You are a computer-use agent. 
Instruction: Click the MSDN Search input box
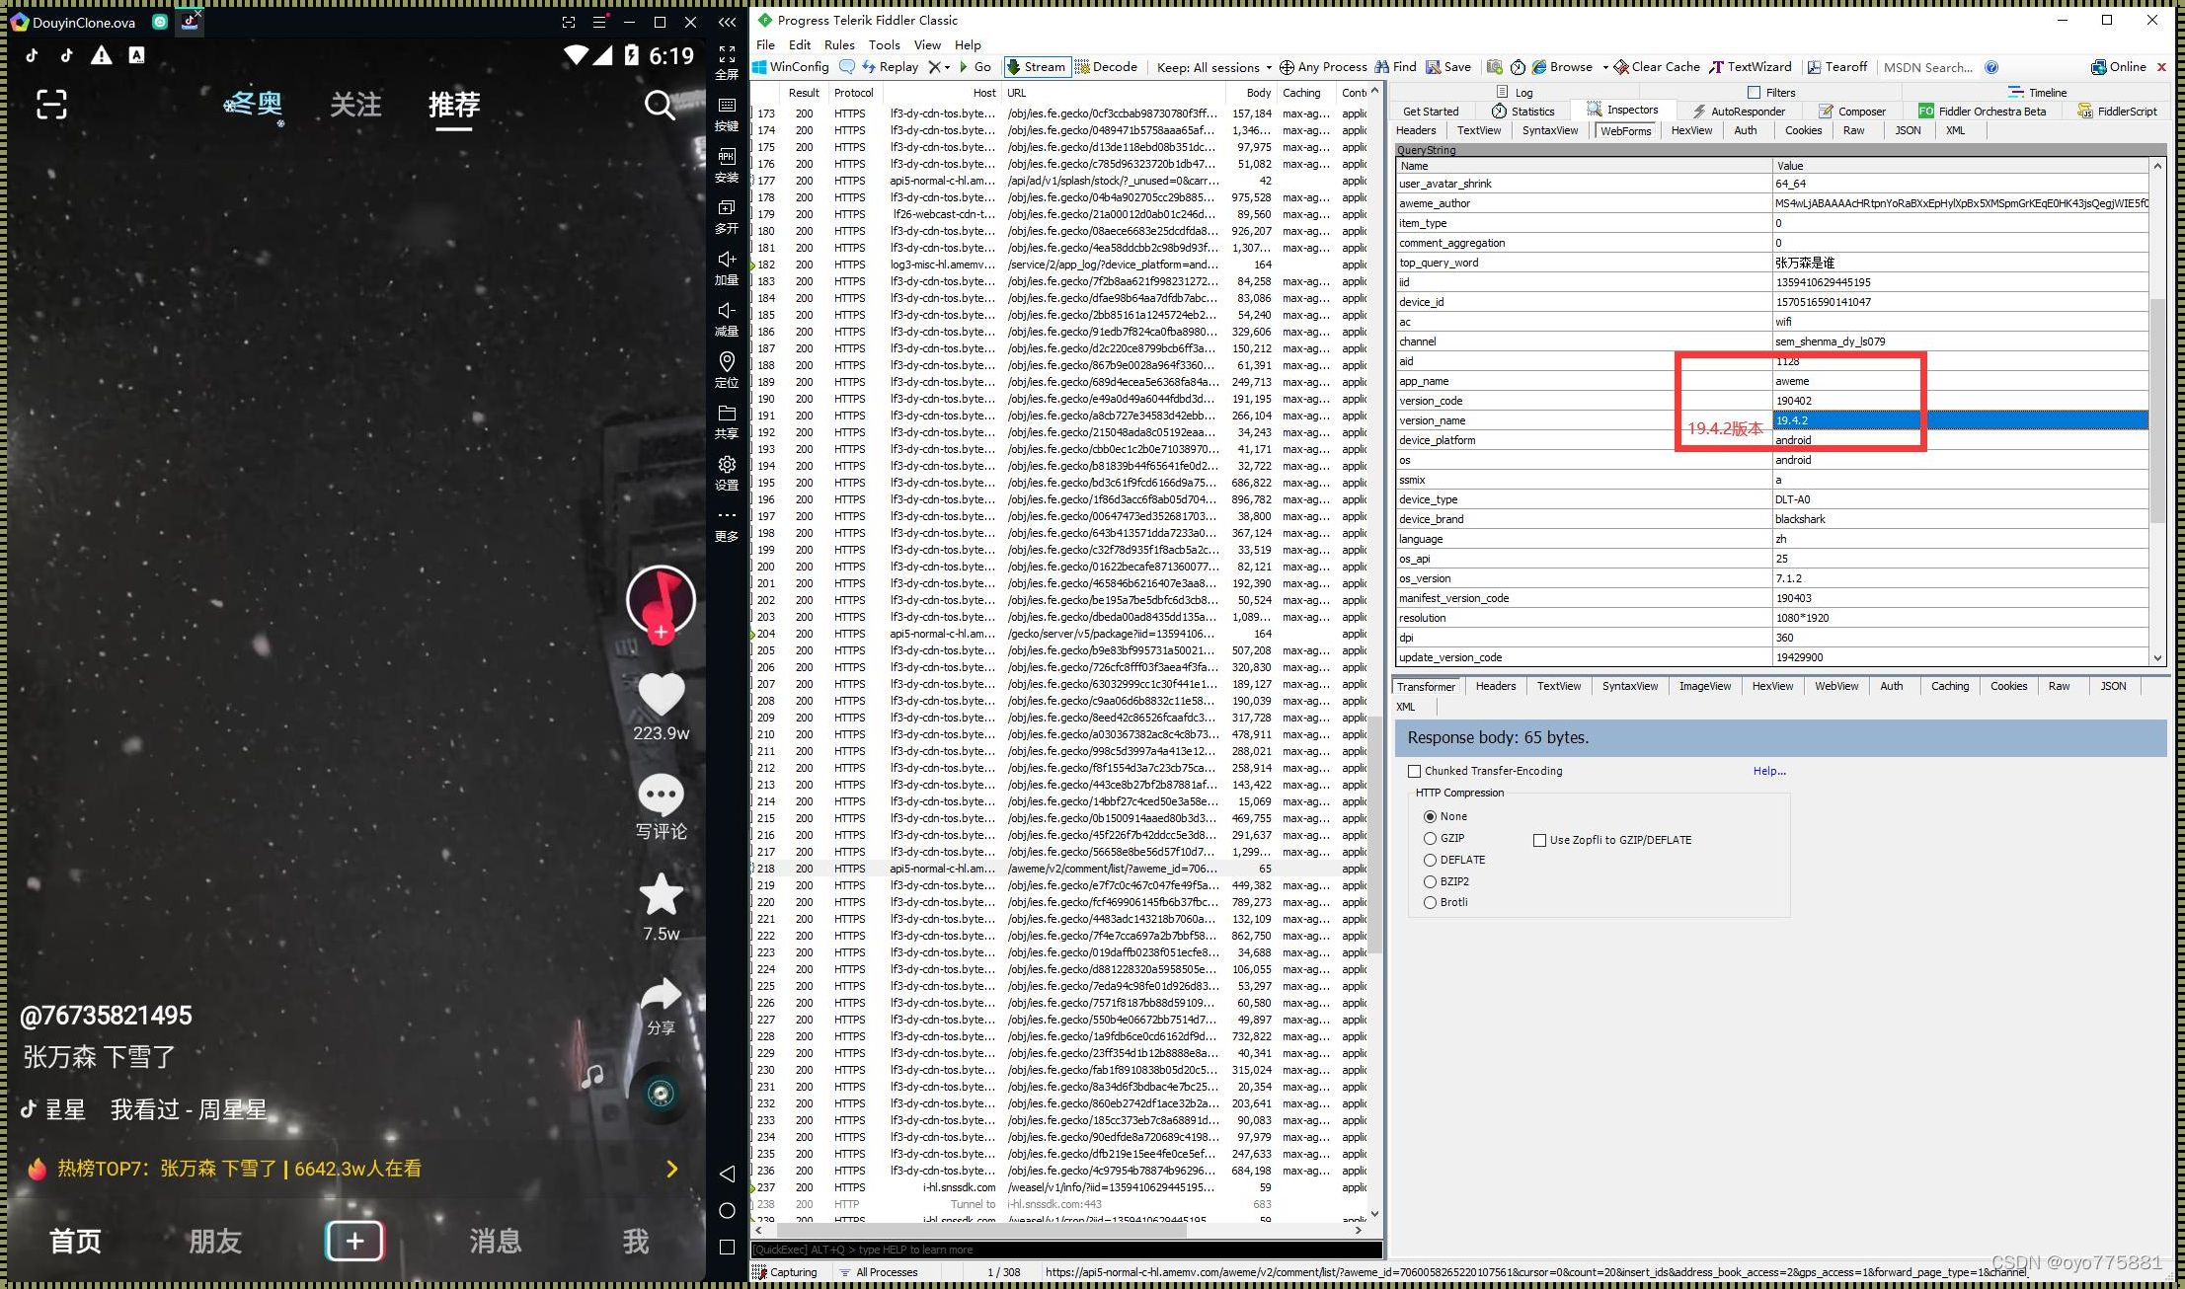tap(1929, 67)
